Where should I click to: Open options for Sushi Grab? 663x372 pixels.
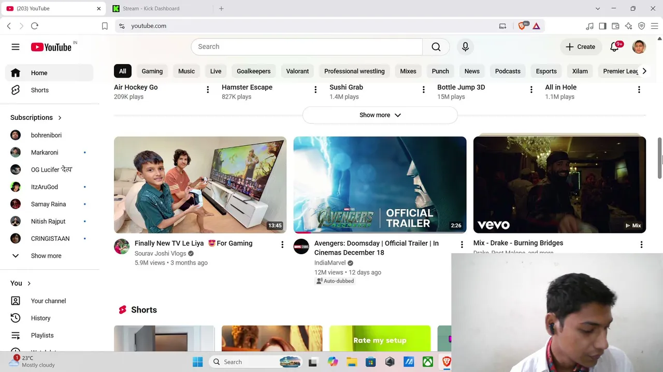tap(424, 90)
